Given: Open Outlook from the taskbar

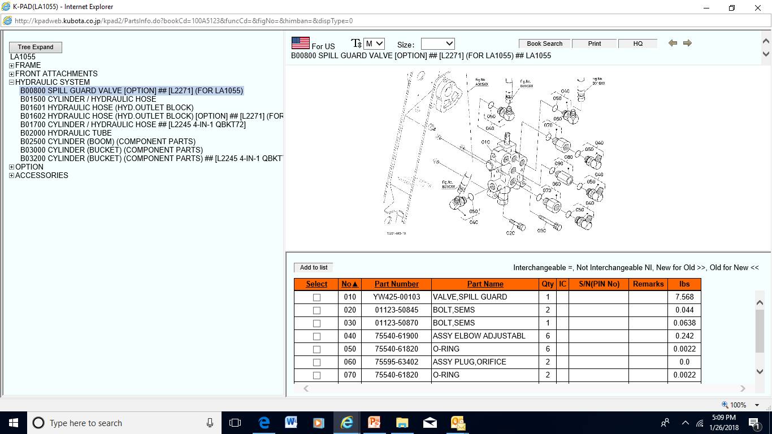Looking at the screenshot, I should click(458, 423).
